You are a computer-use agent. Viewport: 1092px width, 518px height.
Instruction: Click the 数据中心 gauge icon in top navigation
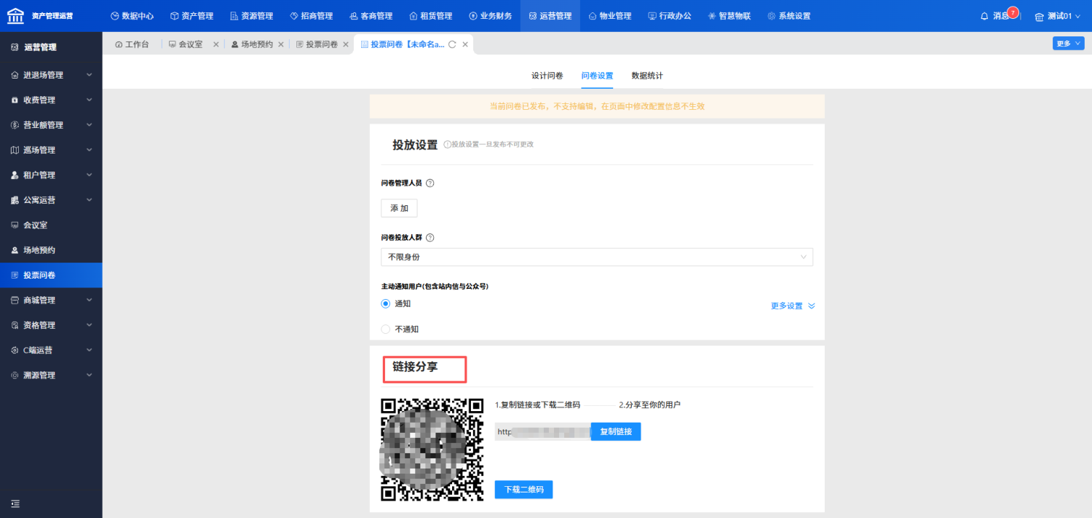pyautogui.click(x=114, y=16)
